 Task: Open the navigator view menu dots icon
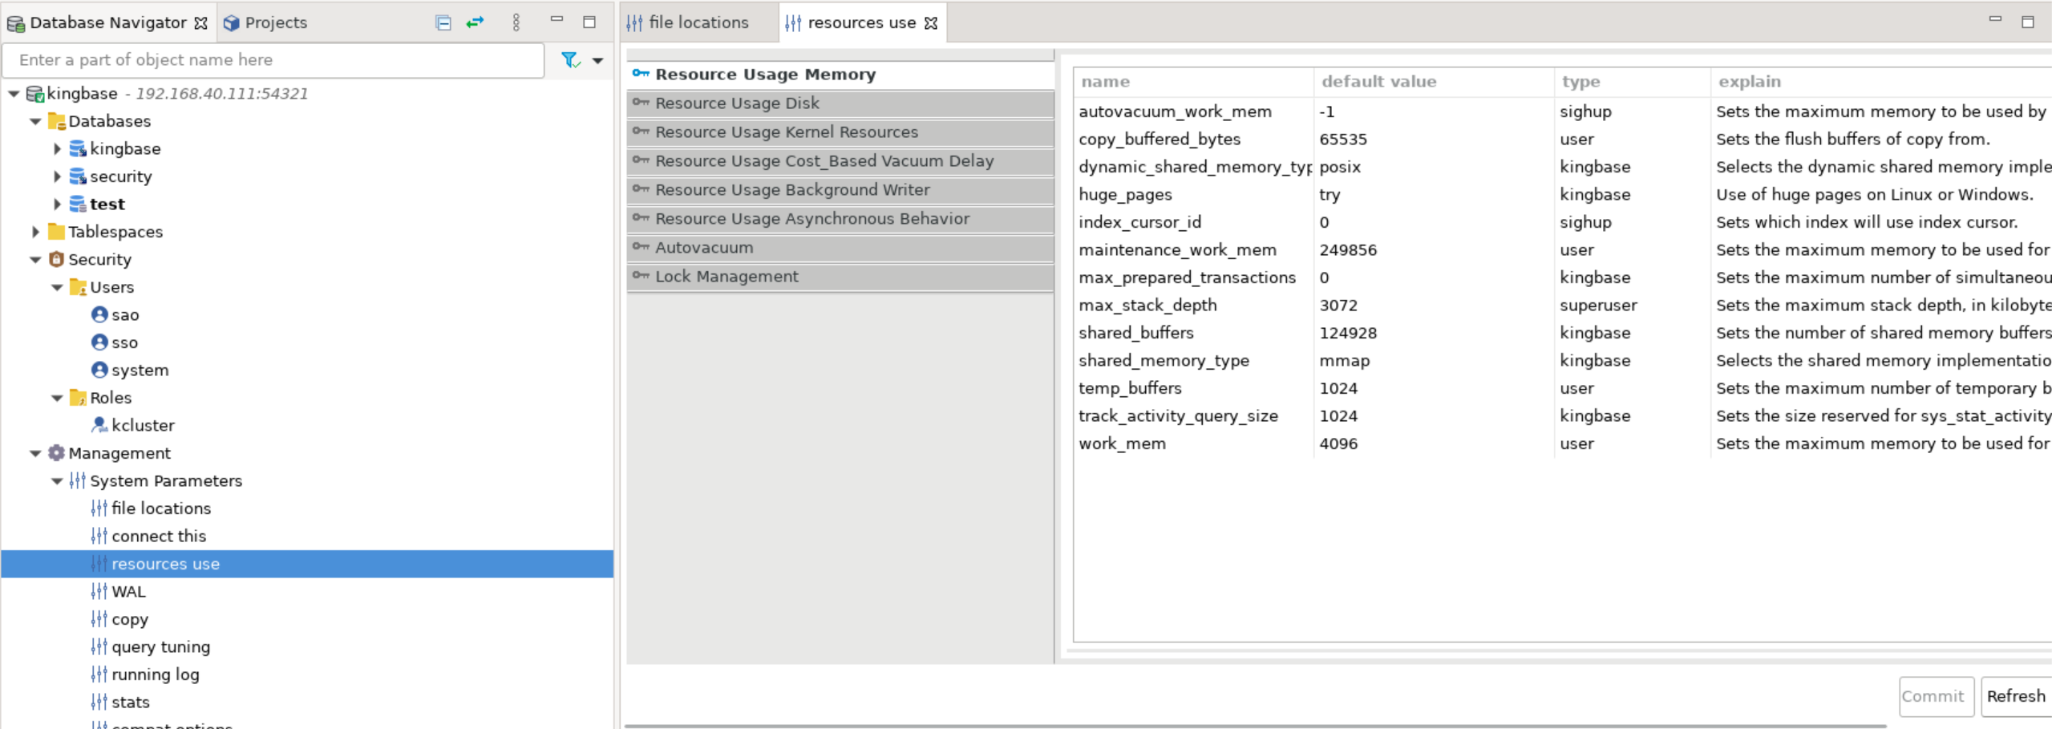point(516,22)
